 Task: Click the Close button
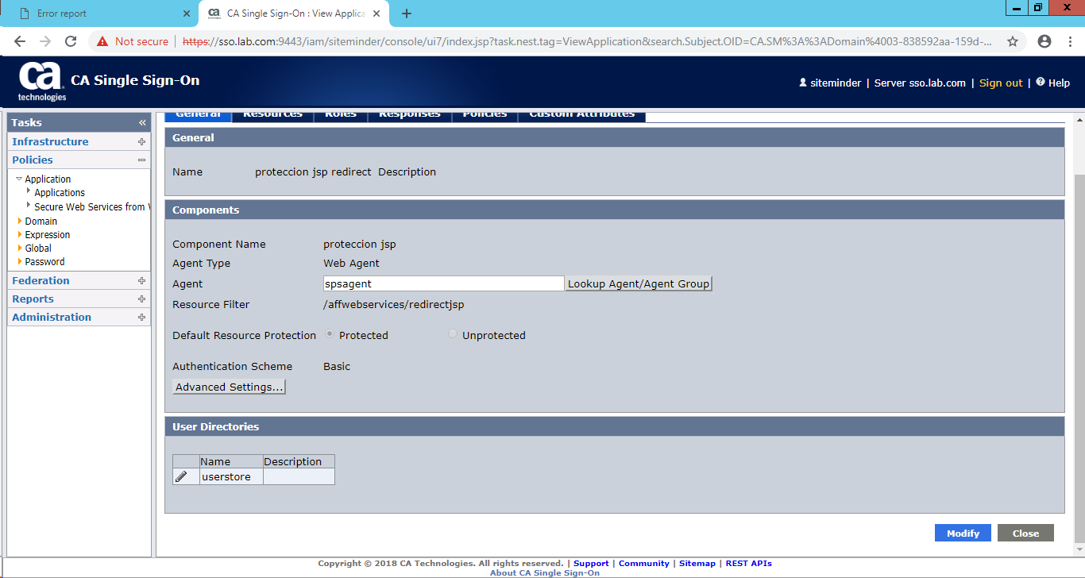click(x=1025, y=533)
